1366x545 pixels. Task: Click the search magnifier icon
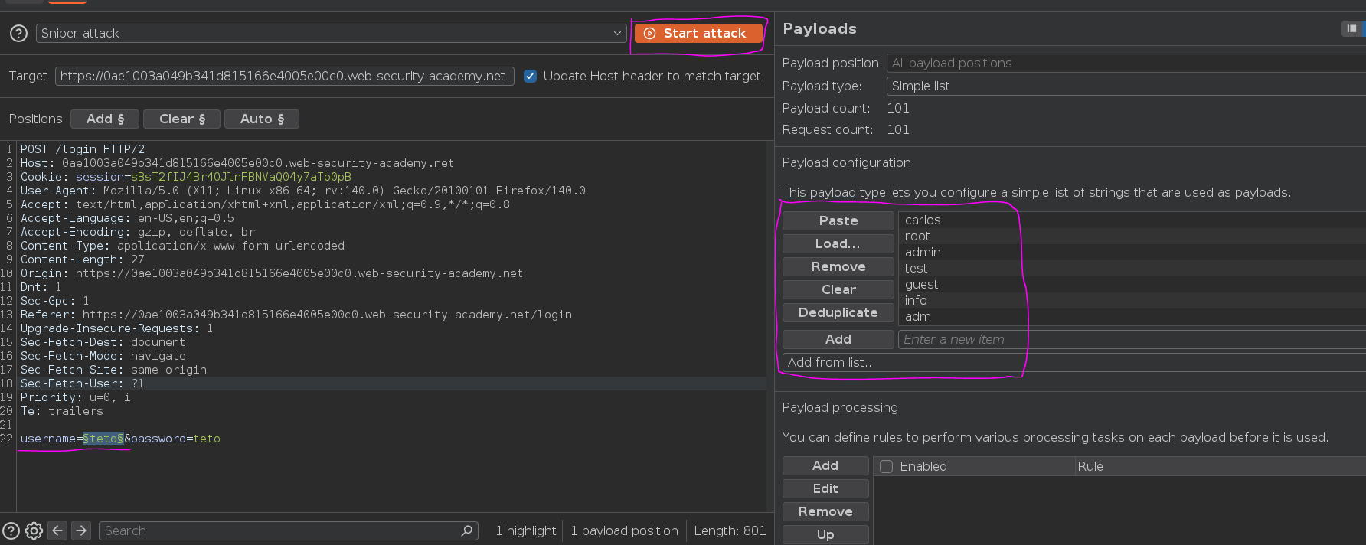click(x=467, y=530)
